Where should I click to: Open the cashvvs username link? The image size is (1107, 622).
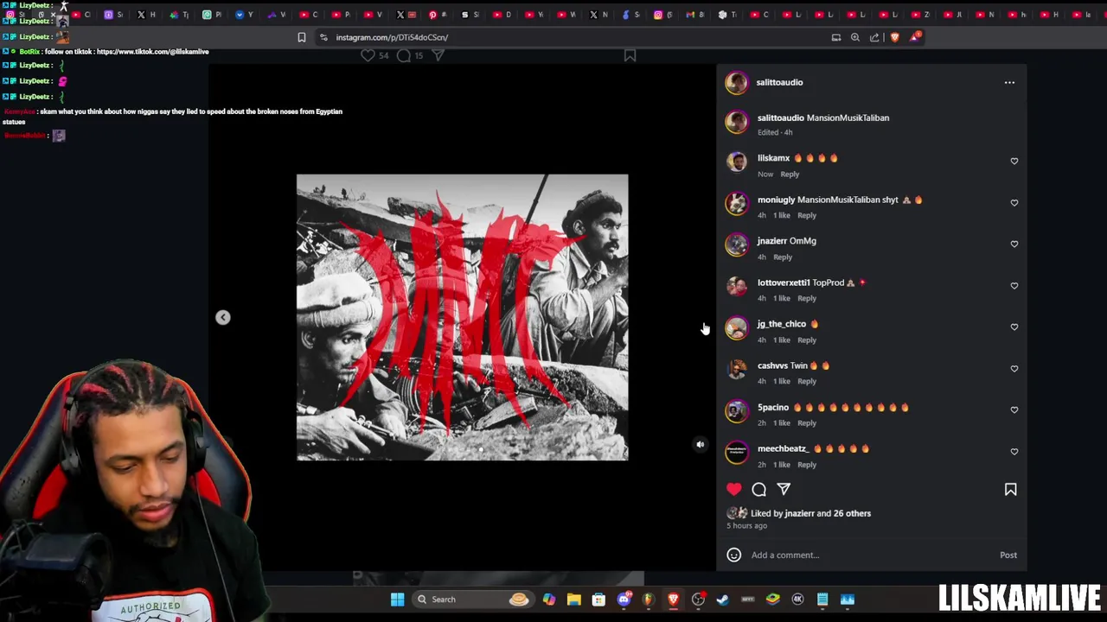tap(772, 365)
